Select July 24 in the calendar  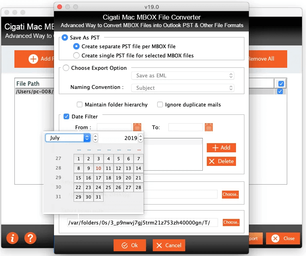98,187
